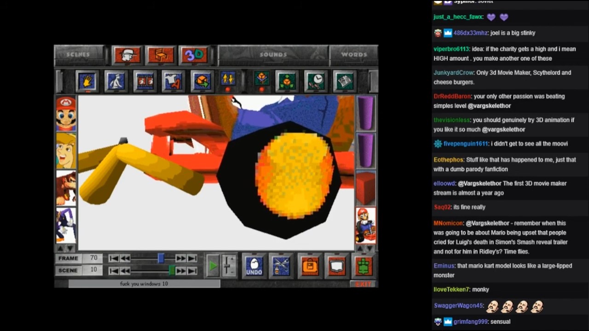Open the SCENES tab
Image resolution: width=589 pixels, height=331 pixels.
click(x=79, y=55)
